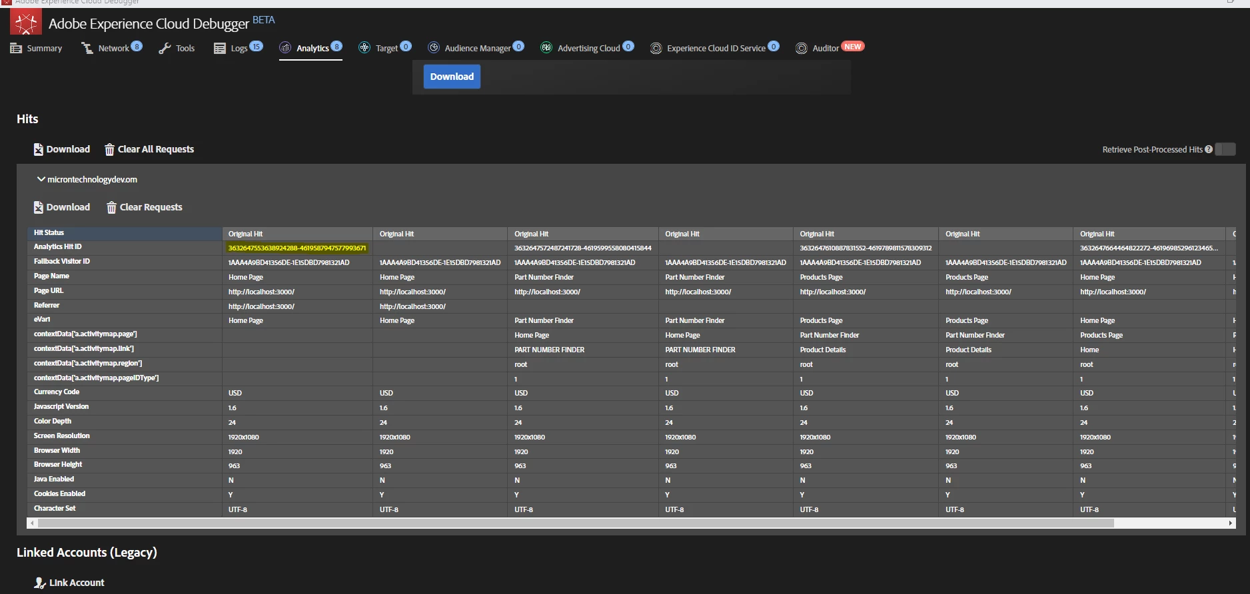
Task: Click the Hit Status row header
Action: pos(125,233)
